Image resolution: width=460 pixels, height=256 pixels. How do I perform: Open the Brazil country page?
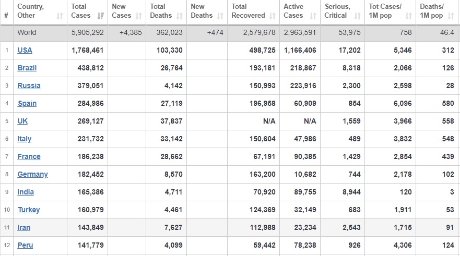(27, 68)
